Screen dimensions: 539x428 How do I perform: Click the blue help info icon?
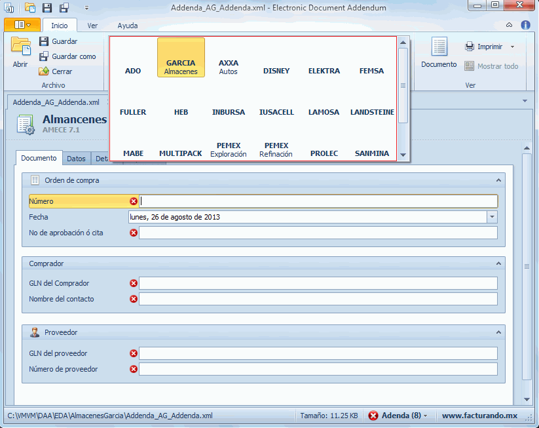pyautogui.click(x=525, y=26)
